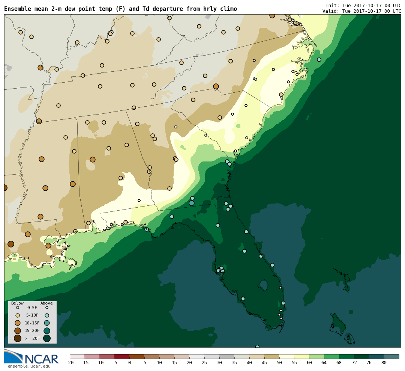
Task: Pick the colorbar swatch between -15 and -10
Action: (x=92, y=356)
